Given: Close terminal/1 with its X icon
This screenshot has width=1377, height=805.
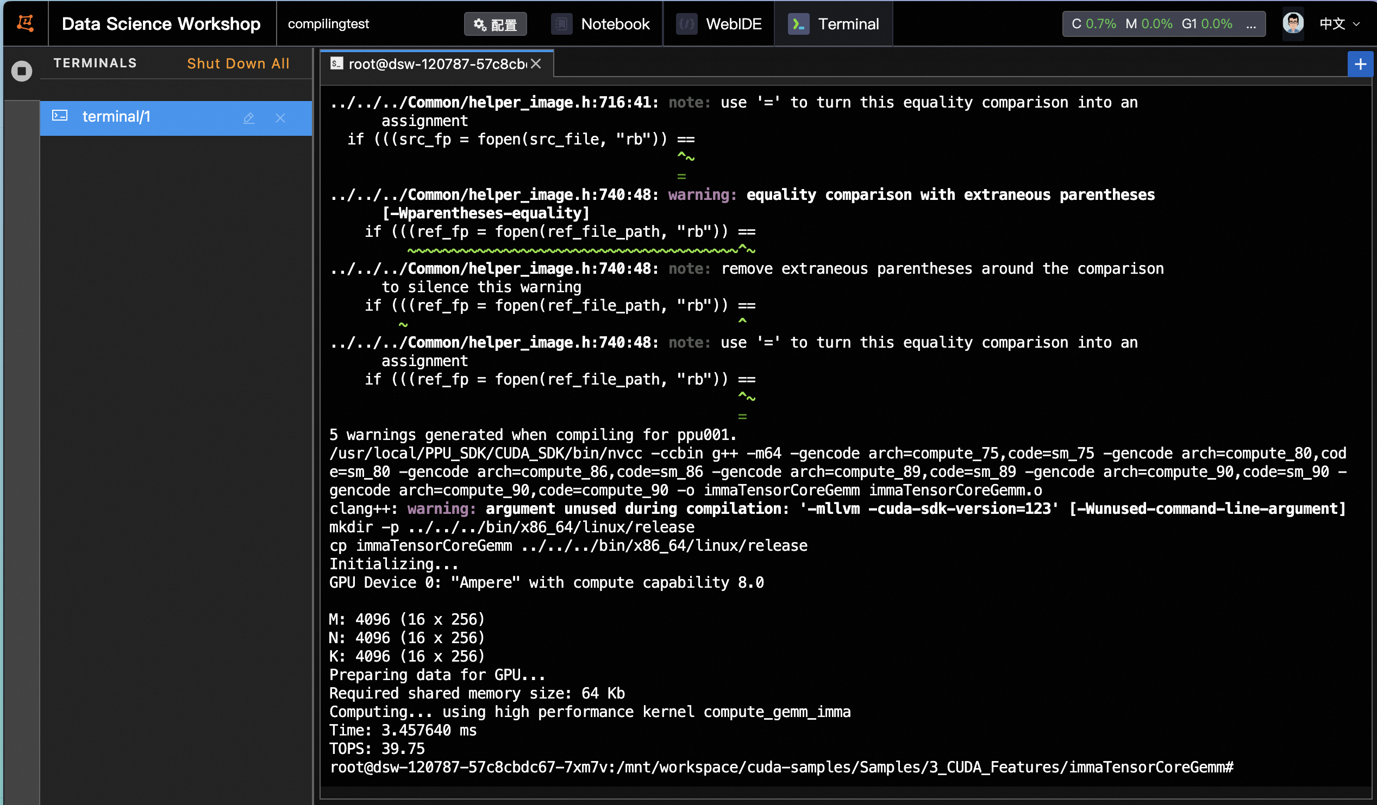Looking at the screenshot, I should [280, 117].
